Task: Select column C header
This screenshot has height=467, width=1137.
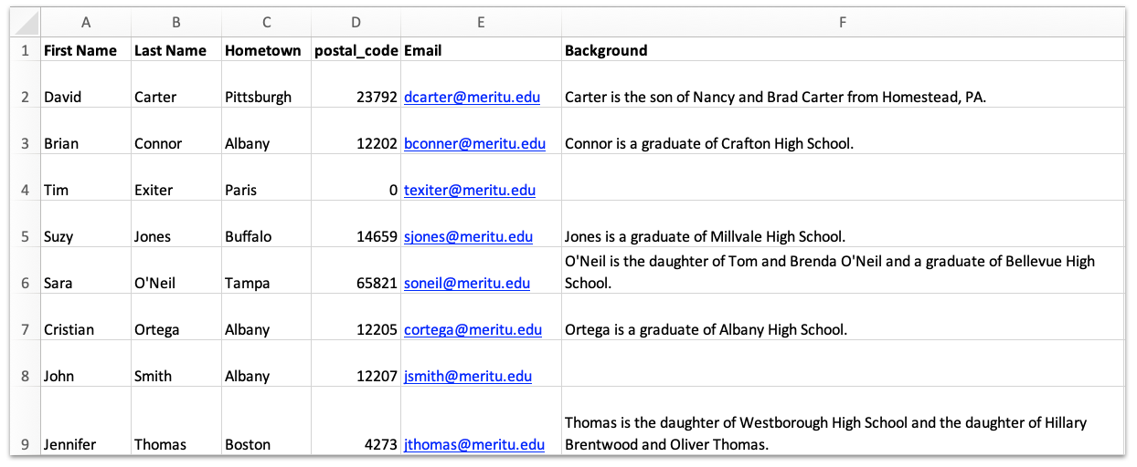Action: (x=266, y=22)
